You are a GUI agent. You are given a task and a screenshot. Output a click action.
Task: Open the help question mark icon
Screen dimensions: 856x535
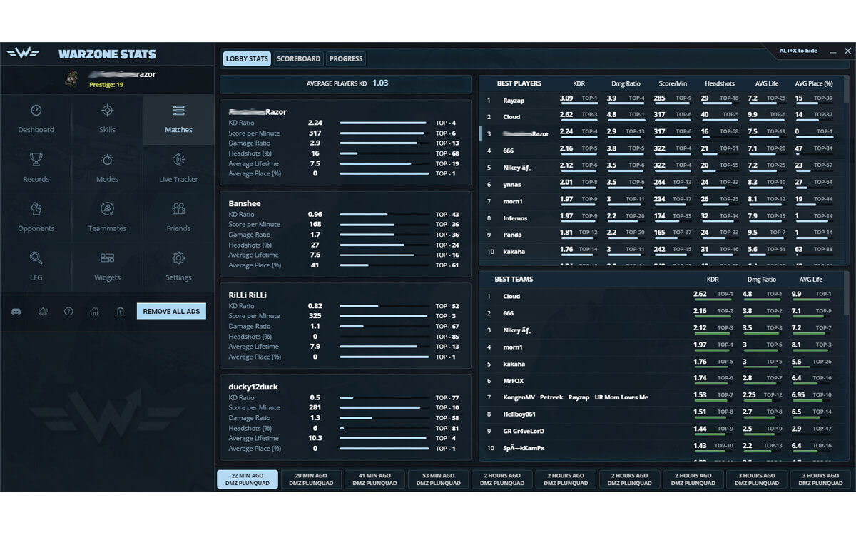tap(68, 311)
